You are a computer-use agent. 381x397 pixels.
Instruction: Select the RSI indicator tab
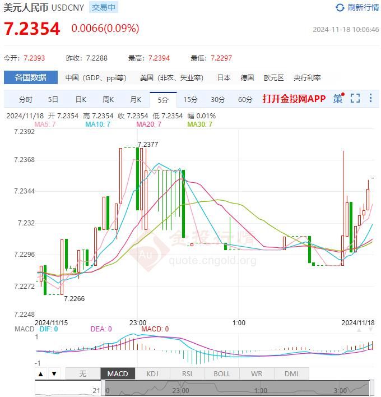(187, 373)
